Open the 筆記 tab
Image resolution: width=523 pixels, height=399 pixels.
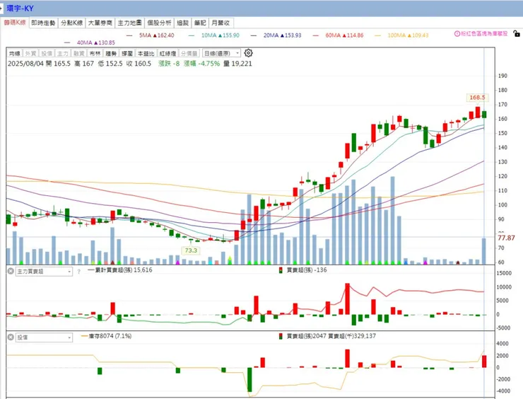200,23
